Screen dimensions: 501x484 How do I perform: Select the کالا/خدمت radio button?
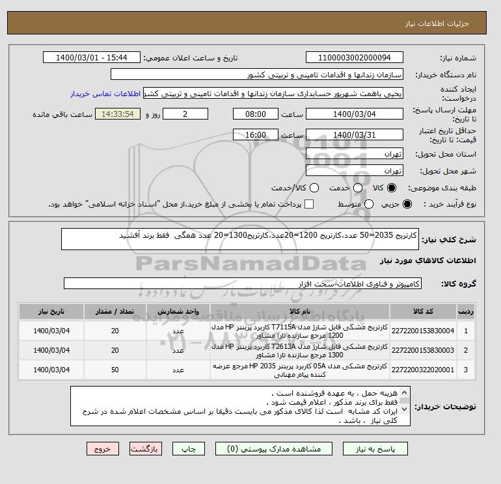point(314,188)
